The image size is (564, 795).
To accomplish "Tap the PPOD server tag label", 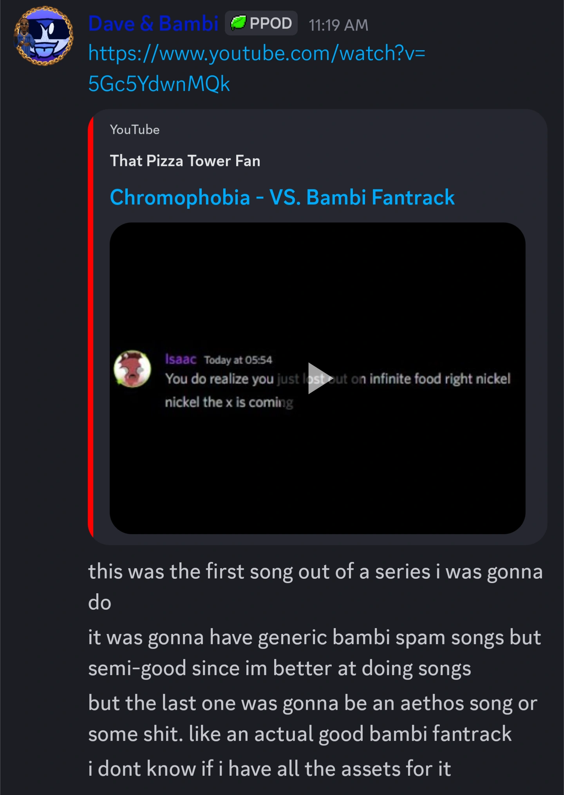I will point(271,23).
